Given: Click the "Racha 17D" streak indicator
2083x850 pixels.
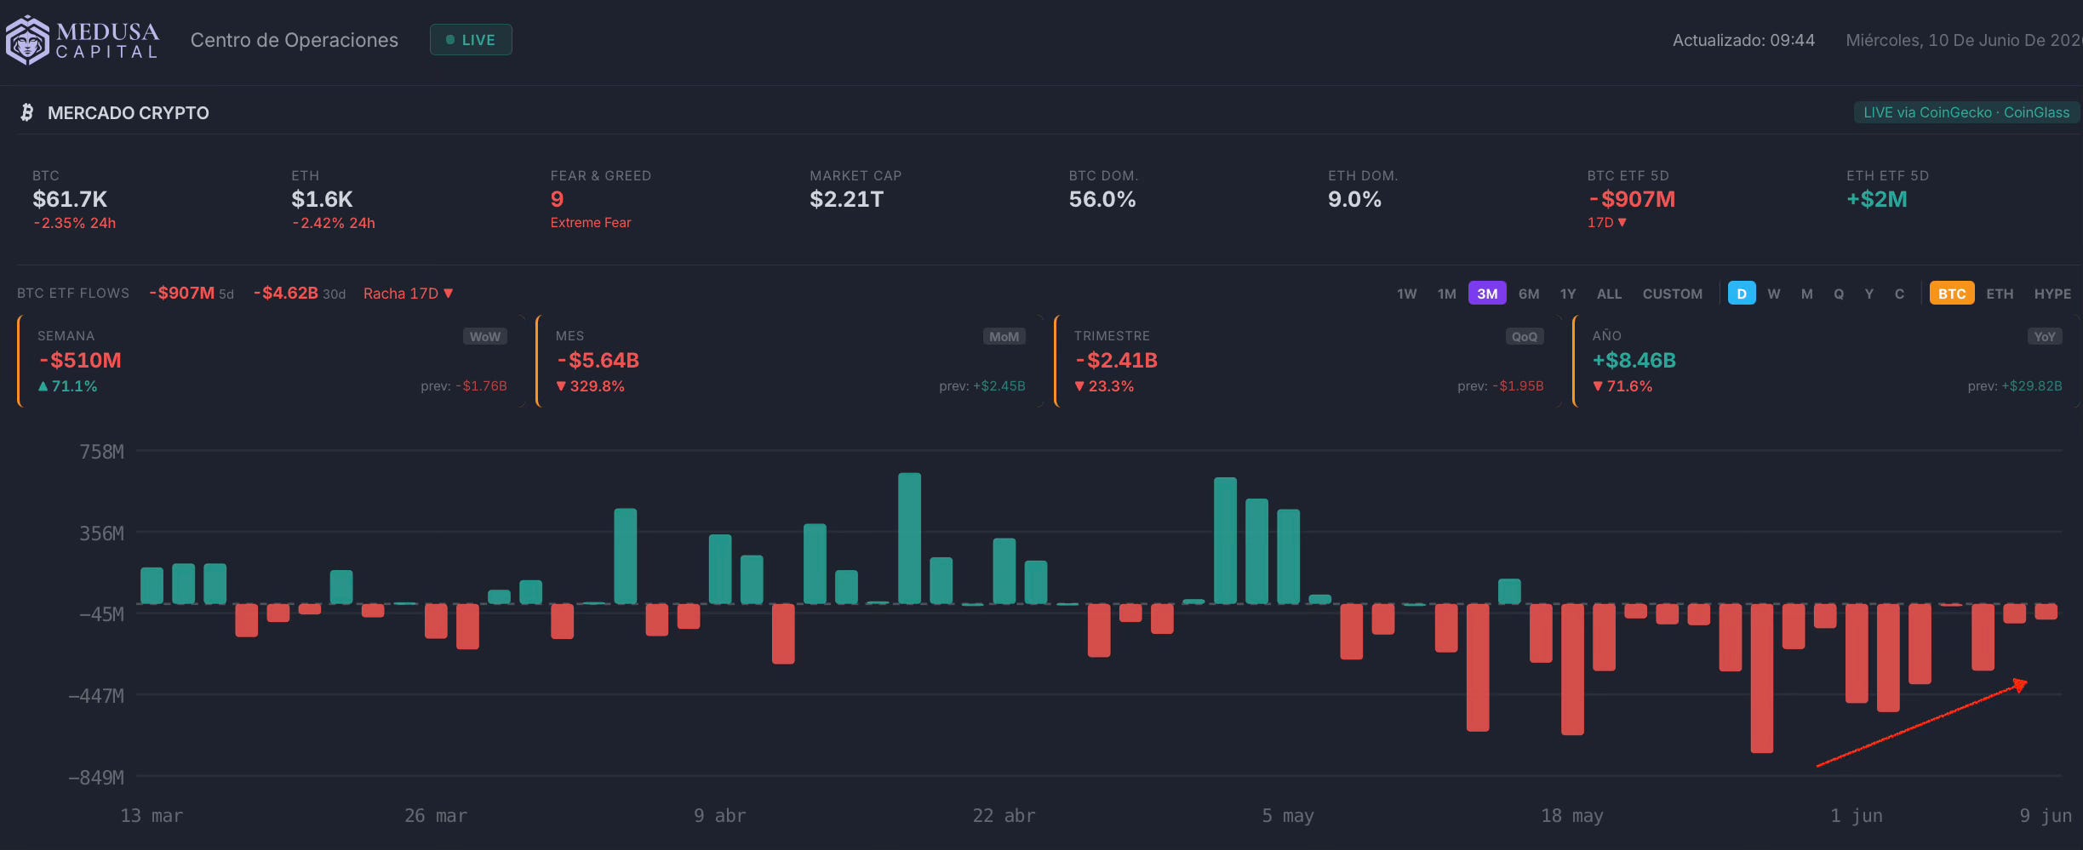Looking at the screenshot, I should coord(408,294).
